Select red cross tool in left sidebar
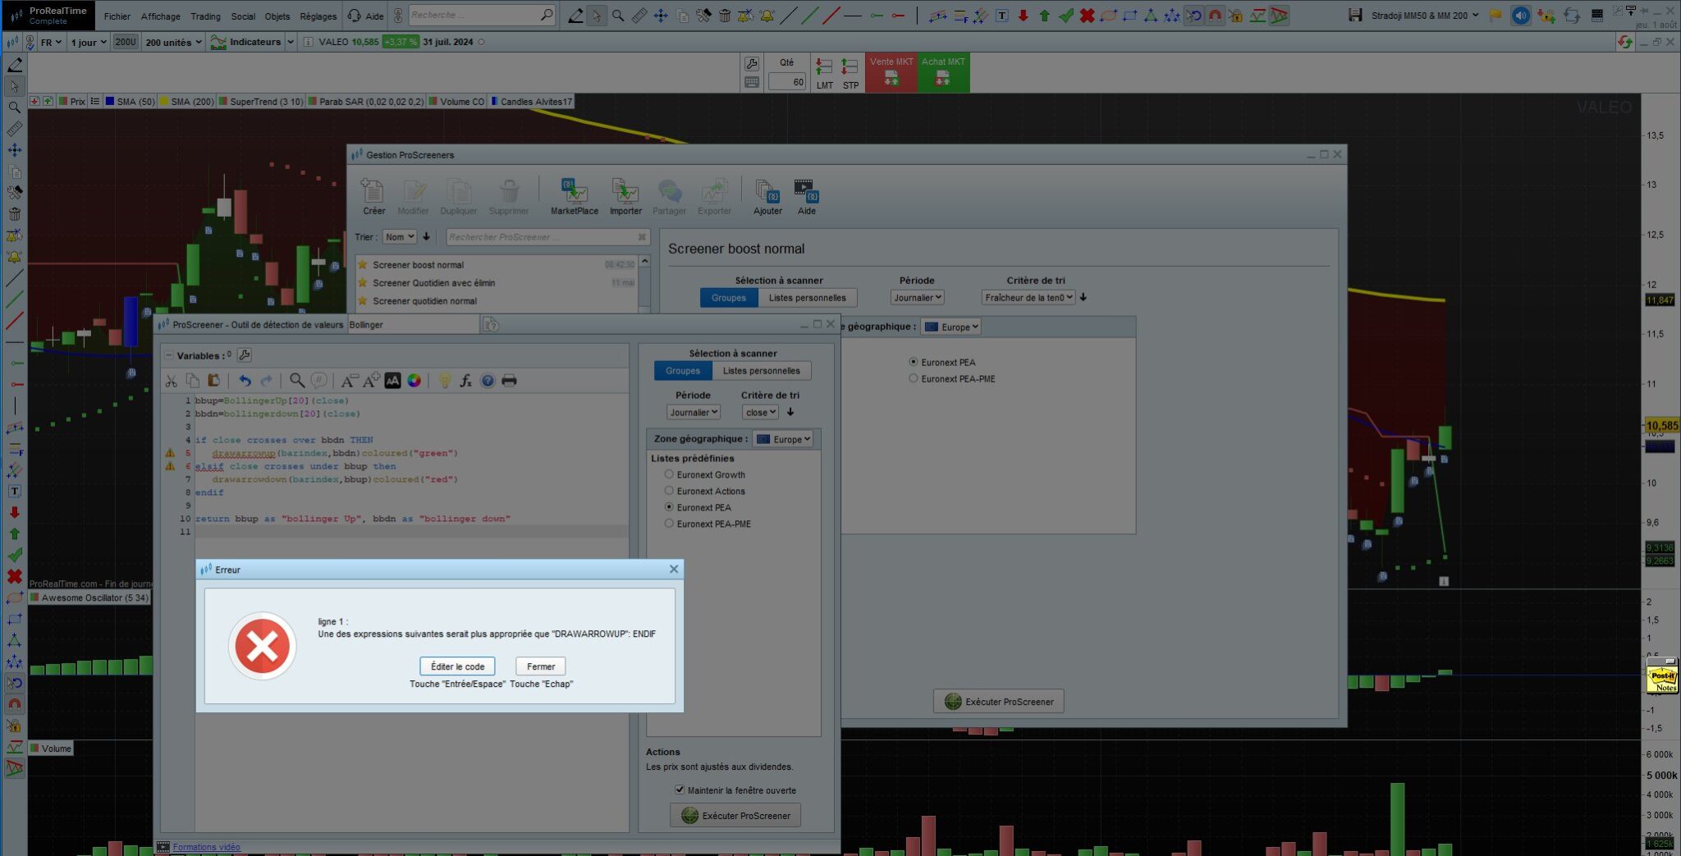1681x856 pixels. point(15,577)
